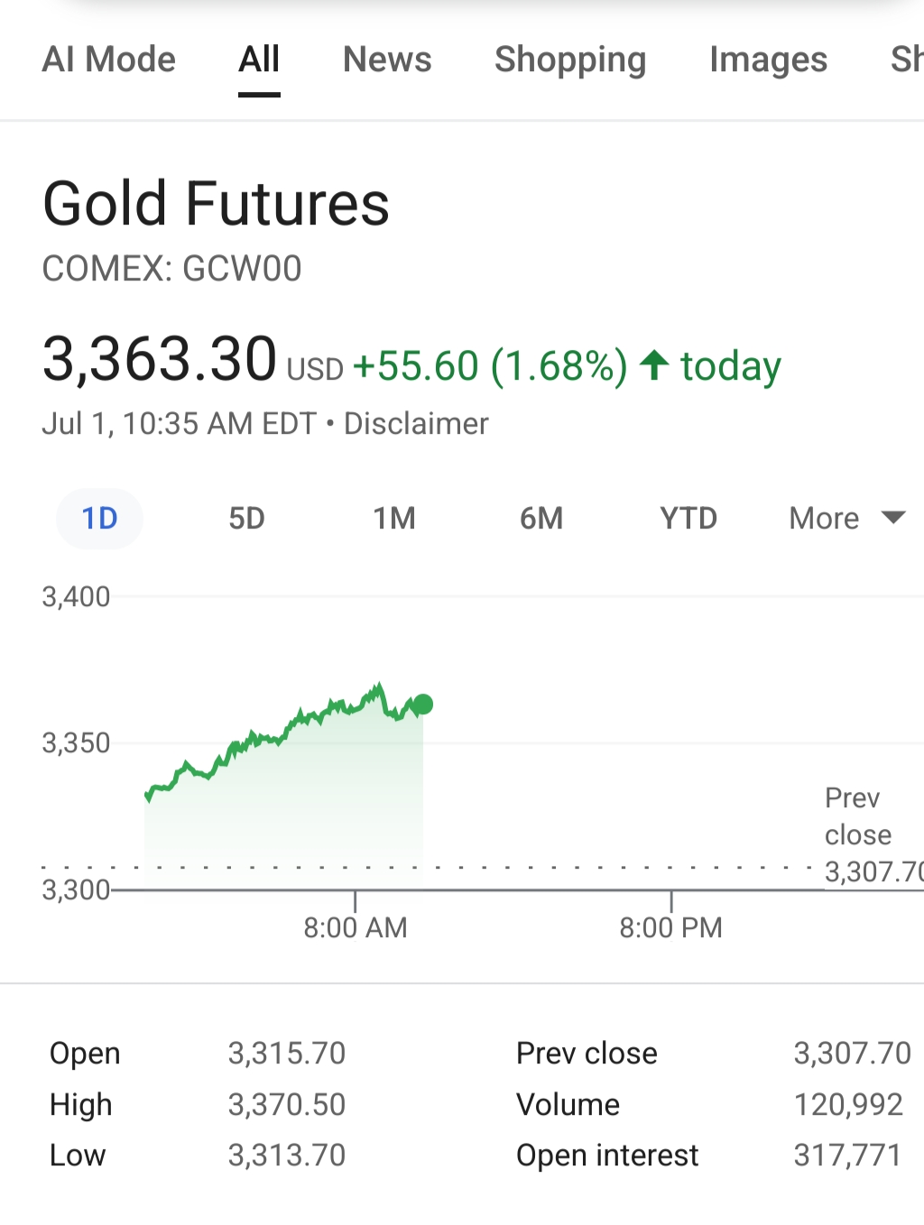Click the 3,363.30 price value
The height and width of the screenshot is (1225, 924).
tap(160, 360)
